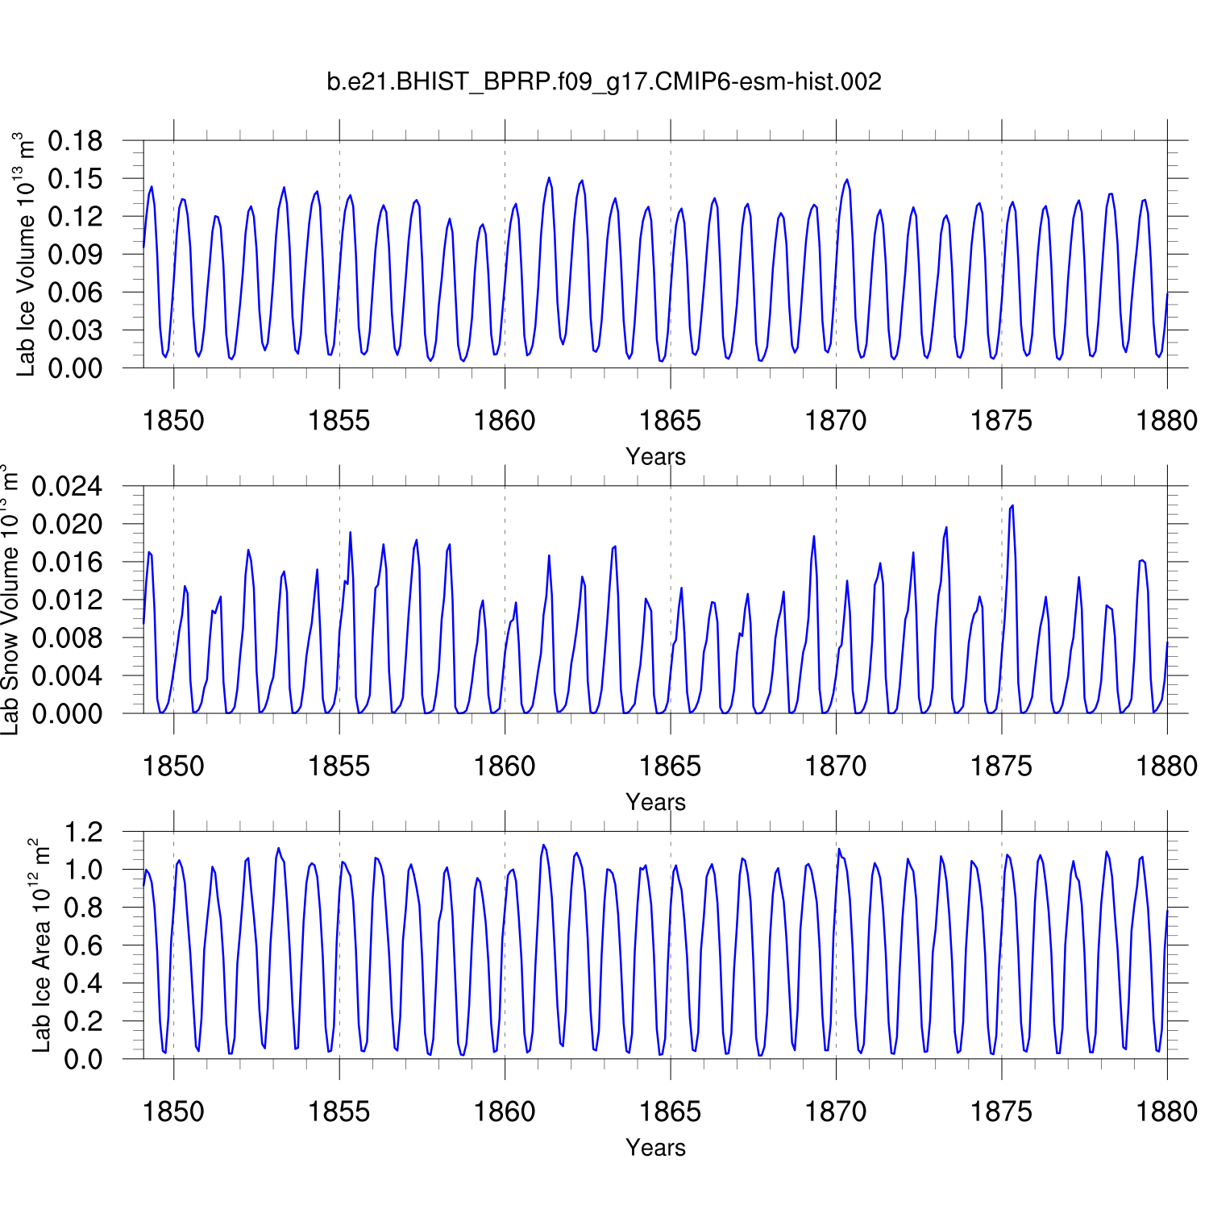Click the 0.18 y-axis value in top panel

point(76,141)
